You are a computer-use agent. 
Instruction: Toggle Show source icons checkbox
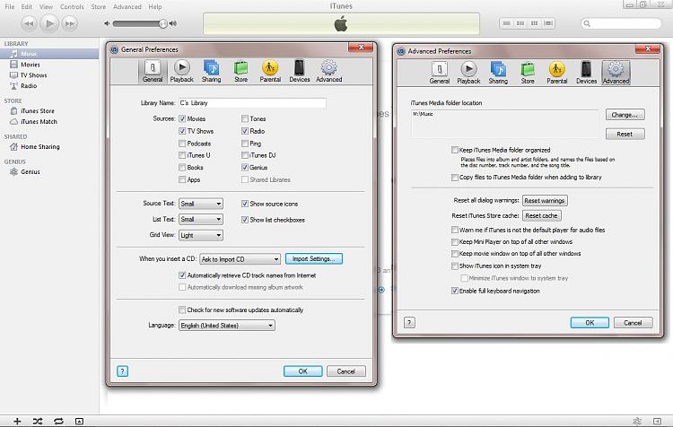pyautogui.click(x=245, y=204)
